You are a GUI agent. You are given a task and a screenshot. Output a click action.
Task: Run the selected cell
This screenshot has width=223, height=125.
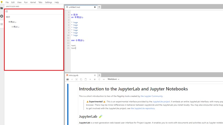tap(90, 79)
